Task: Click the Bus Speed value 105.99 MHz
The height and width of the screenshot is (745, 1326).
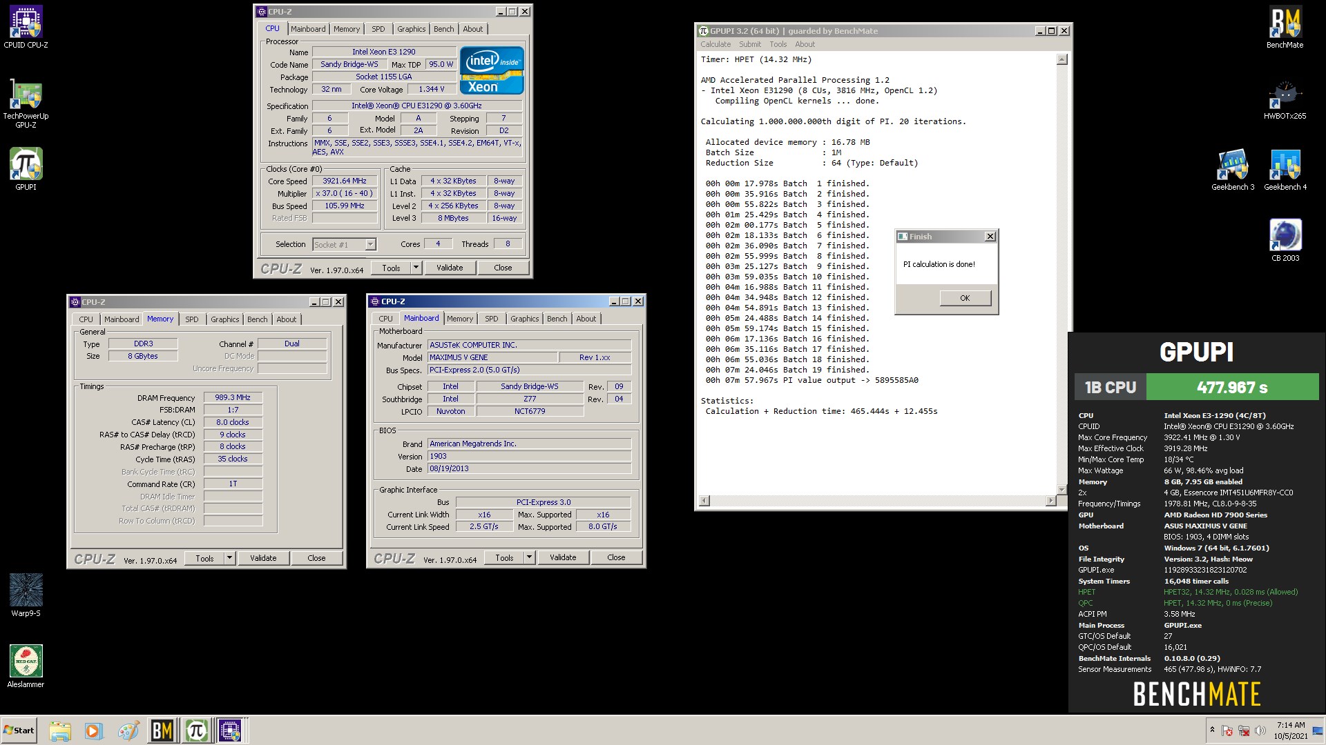Action: [x=345, y=206]
